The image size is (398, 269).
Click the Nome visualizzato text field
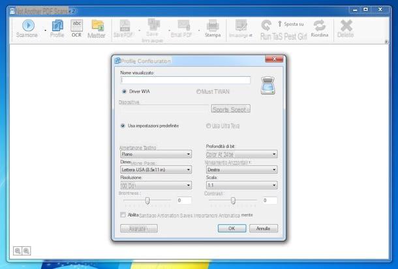(185, 80)
